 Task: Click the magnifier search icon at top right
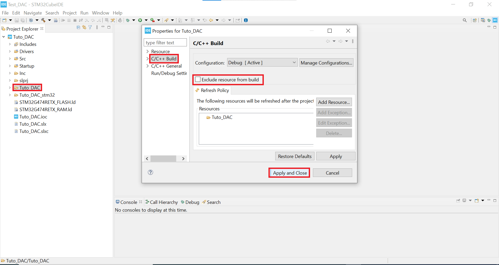[465, 20]
